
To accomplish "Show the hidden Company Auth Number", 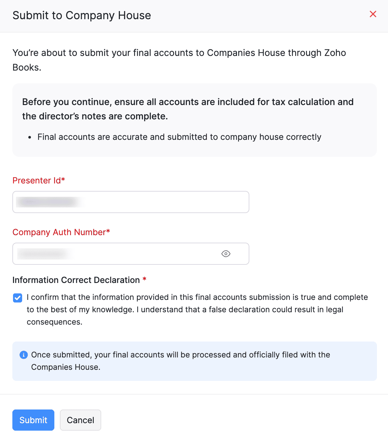I will pyautogui.click(x=226, y=254).
